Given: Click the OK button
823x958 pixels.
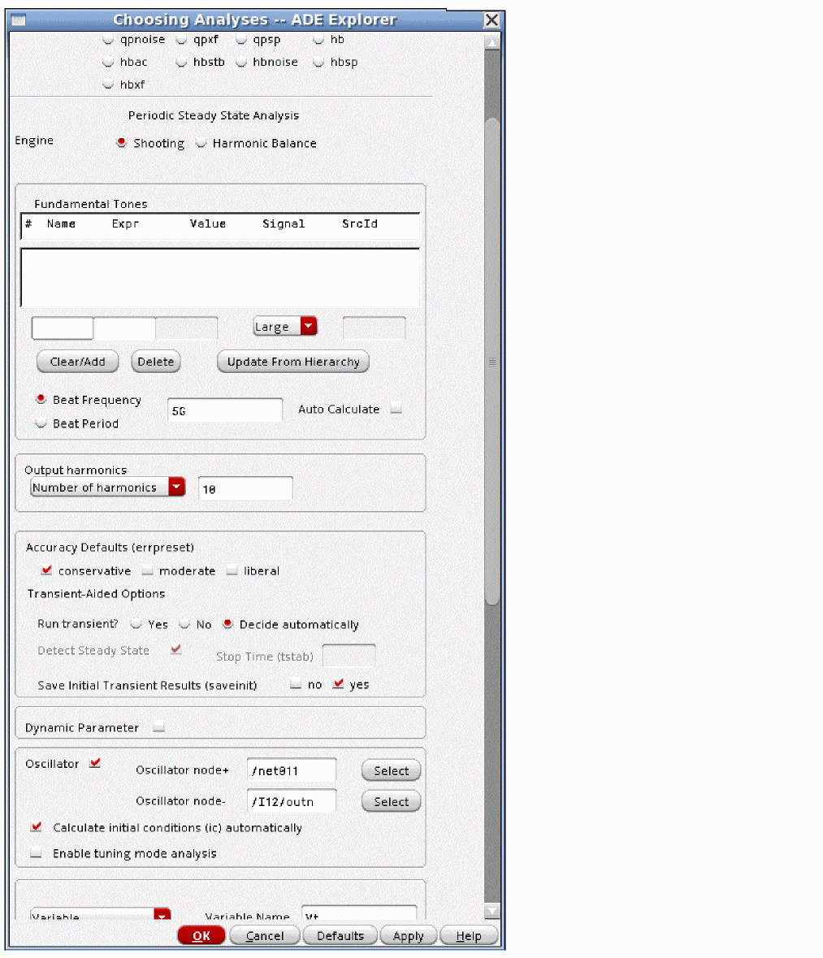Looking at the screenshot, I should [x=201, y=935].
